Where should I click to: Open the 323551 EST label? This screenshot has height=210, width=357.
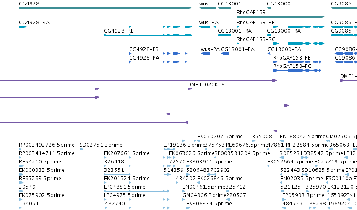[x=114, y=170]
